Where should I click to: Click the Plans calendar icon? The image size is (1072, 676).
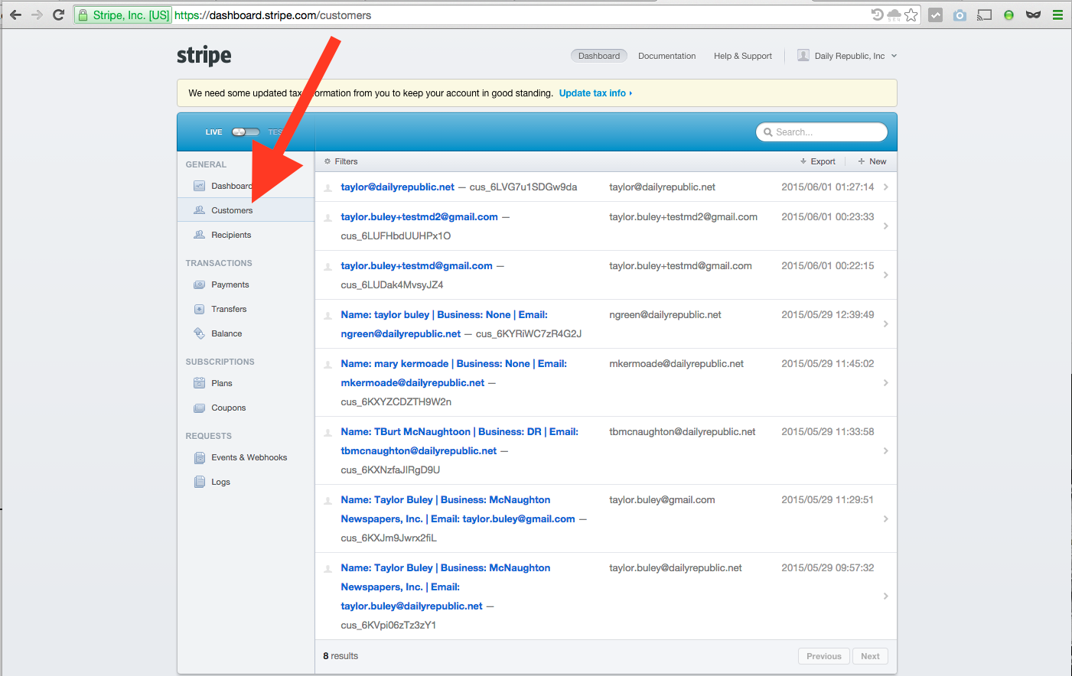(199, 383)
